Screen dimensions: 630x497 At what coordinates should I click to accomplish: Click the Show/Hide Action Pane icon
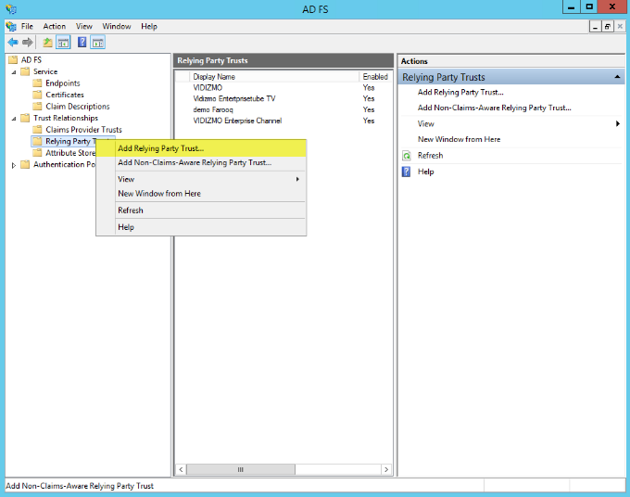97,43
